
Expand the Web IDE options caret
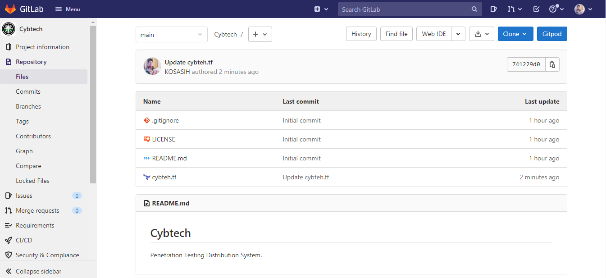pos(458,34)
